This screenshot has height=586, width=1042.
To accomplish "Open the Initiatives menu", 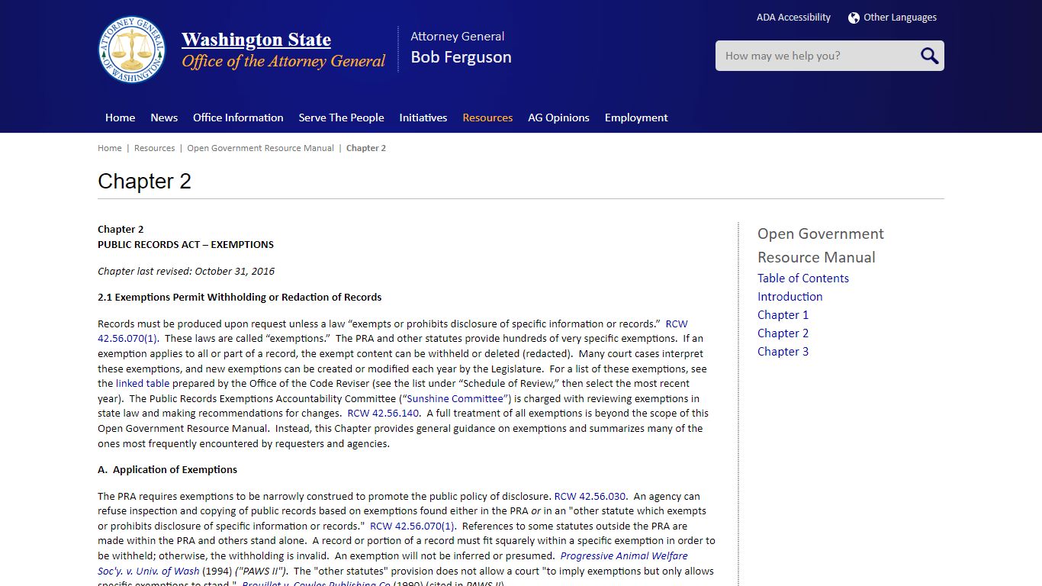I will pos(423,118).
